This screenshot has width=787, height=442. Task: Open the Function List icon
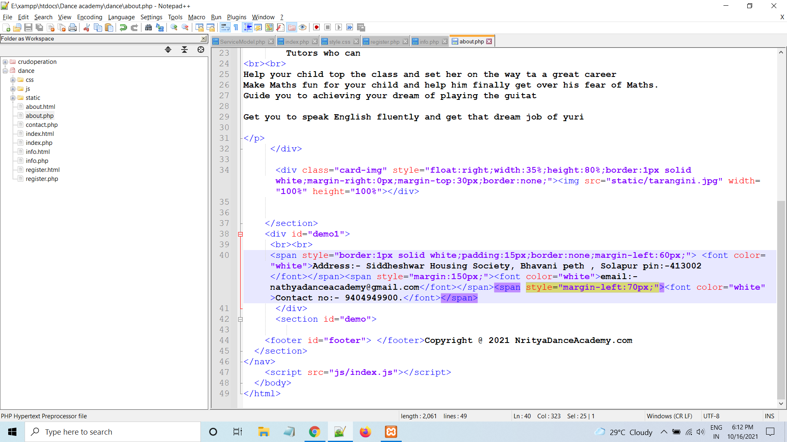click(x=280, y=27)
